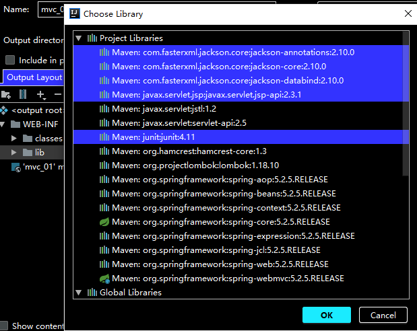Select Maven: org.springframework:spring-beans:5.2.5.RELEASE
This screenshot has height=331, width=417.
tap(224, 194)
